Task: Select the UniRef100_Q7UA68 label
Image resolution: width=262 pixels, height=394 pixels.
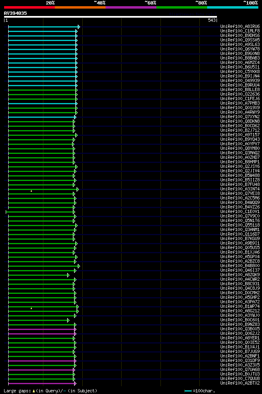Action: (x=240, y=370)
